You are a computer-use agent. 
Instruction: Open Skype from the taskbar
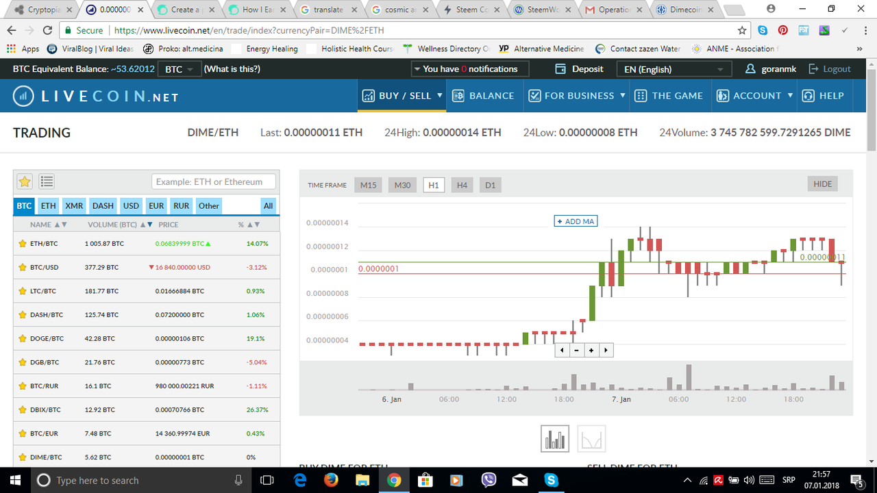point(552,480)
